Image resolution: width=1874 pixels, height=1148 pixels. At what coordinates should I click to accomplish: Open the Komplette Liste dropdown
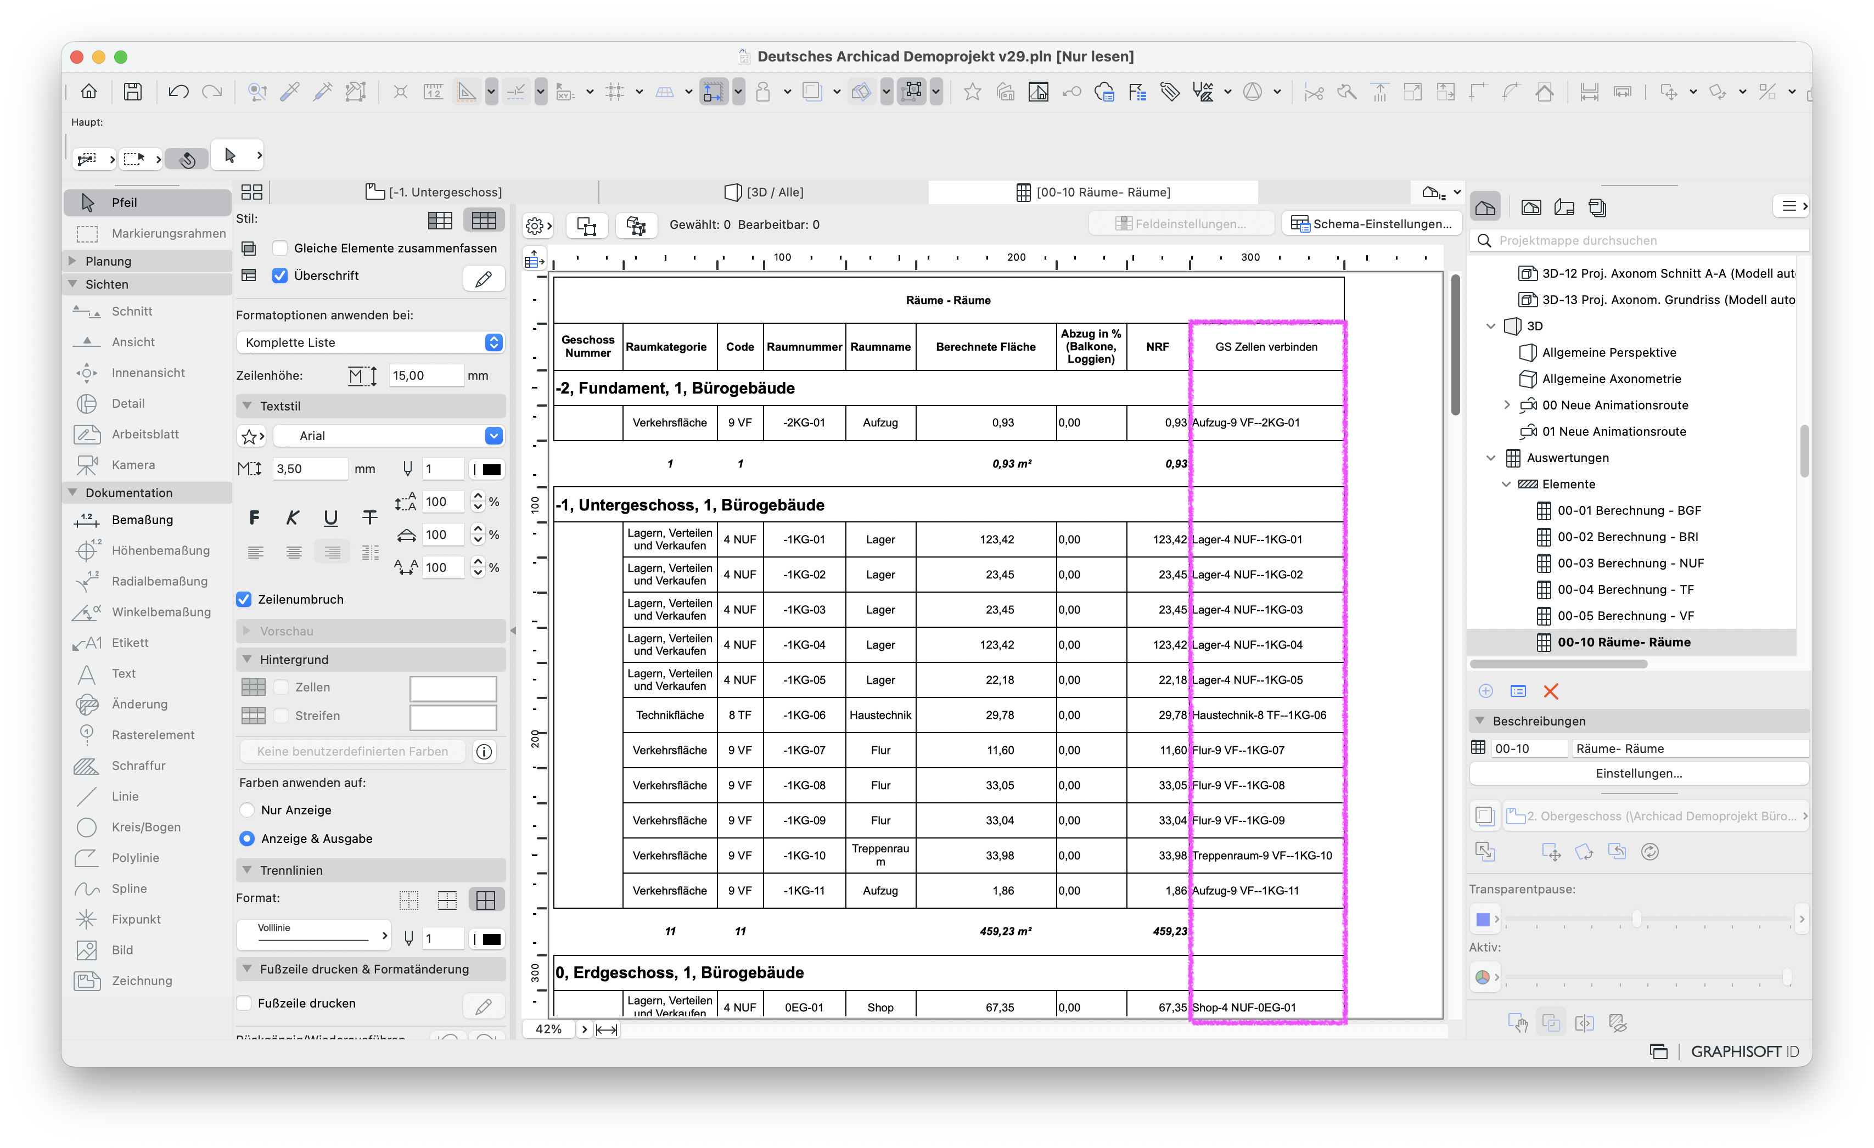pyautogui.click(x=371, y=342)
